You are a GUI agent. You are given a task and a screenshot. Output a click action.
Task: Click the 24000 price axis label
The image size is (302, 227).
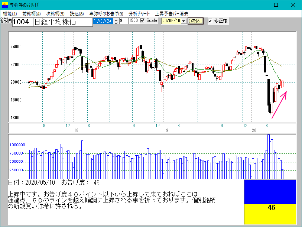pyautogui.click(x=16, y=47)
